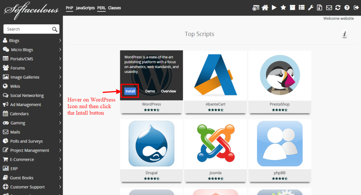Expand the Mails category chevron
Image resolution: width=361 pixels, height=195 pixels.
pyautogui.click(x=60, y=132)
